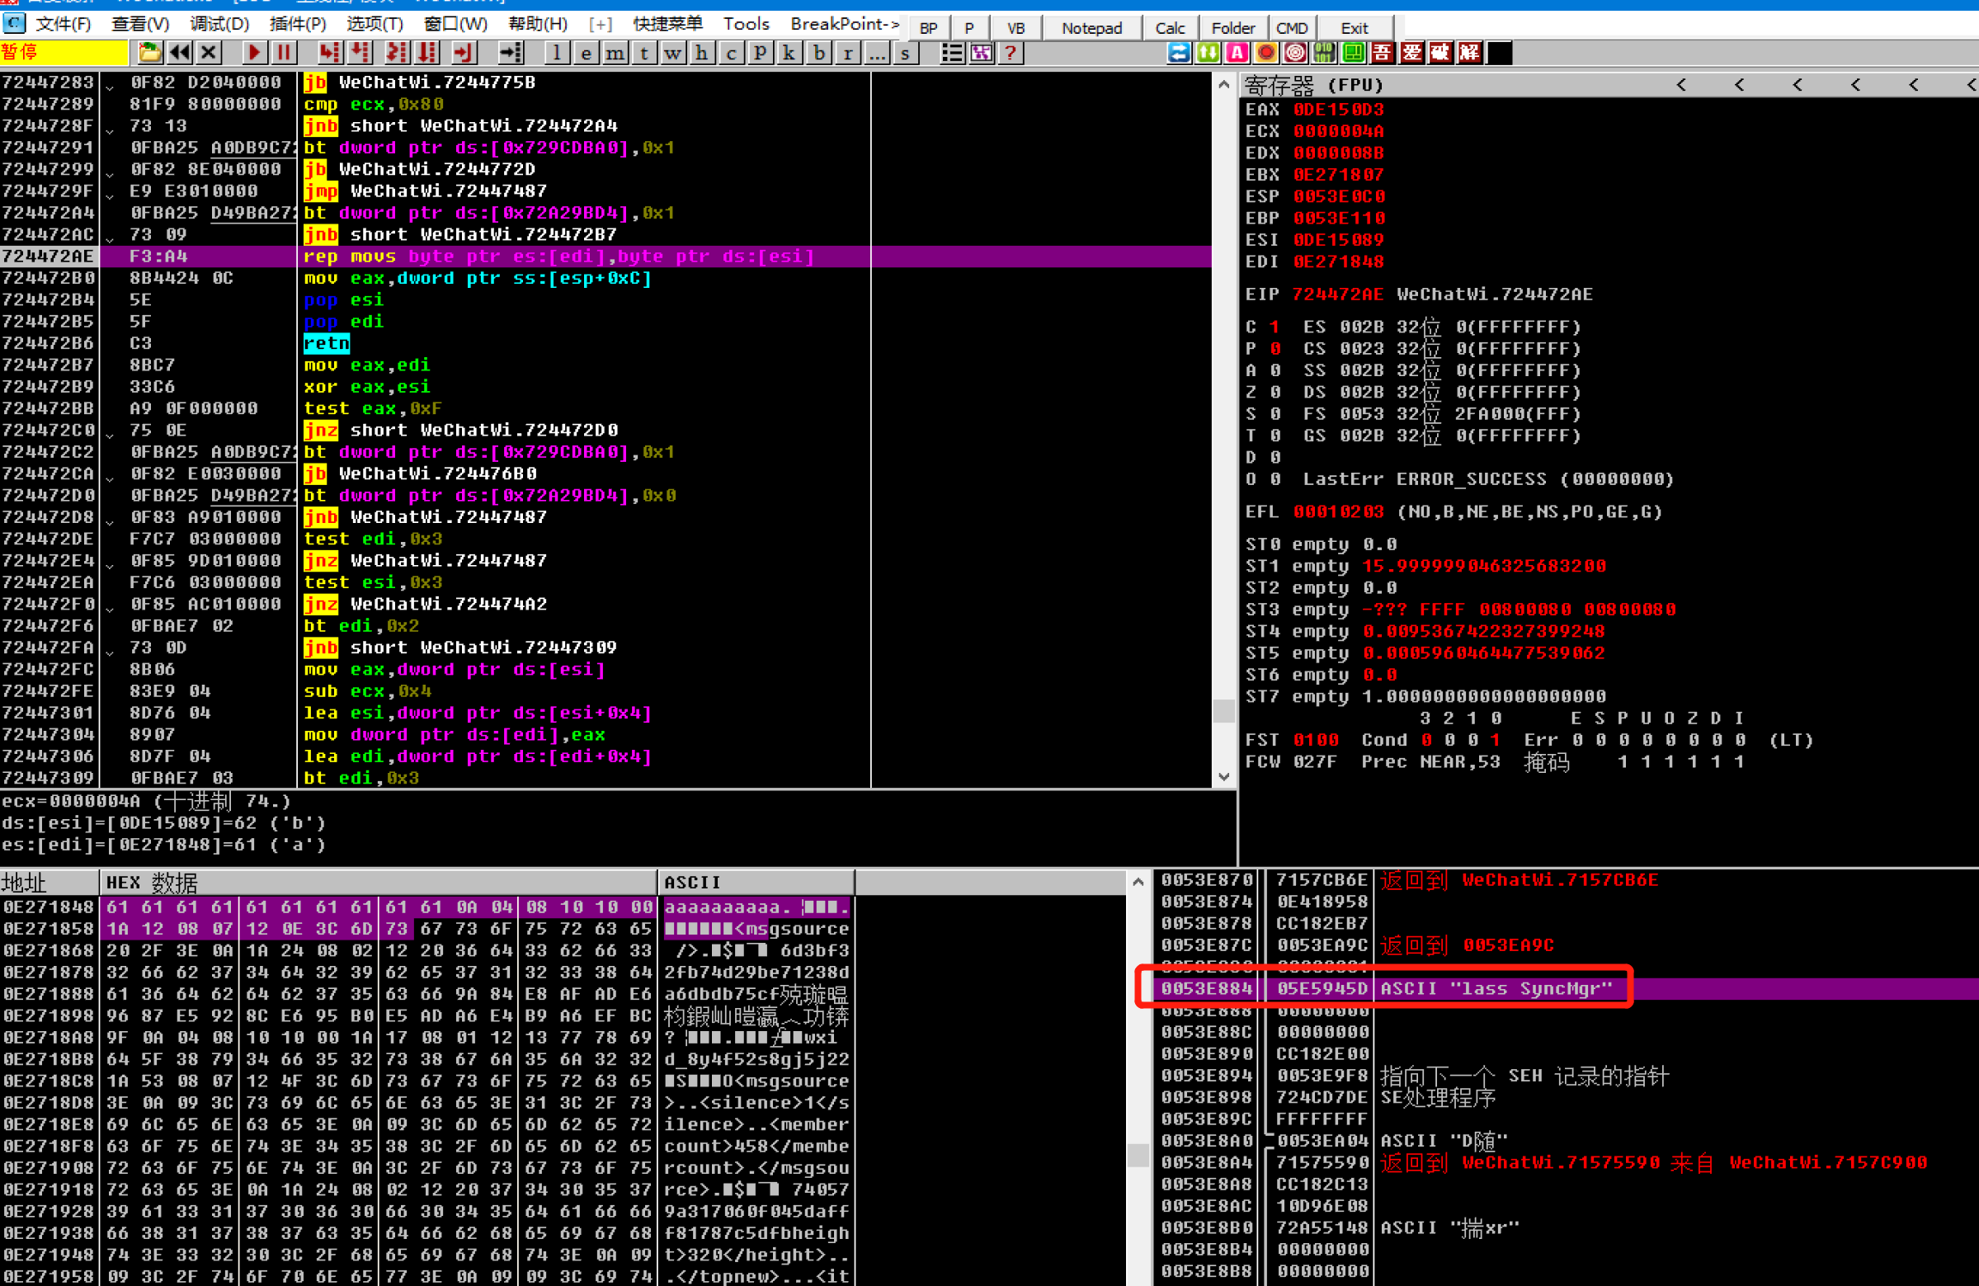Click the VB button
This screenshot has width=1979, height=1286.
point(1015,27)
